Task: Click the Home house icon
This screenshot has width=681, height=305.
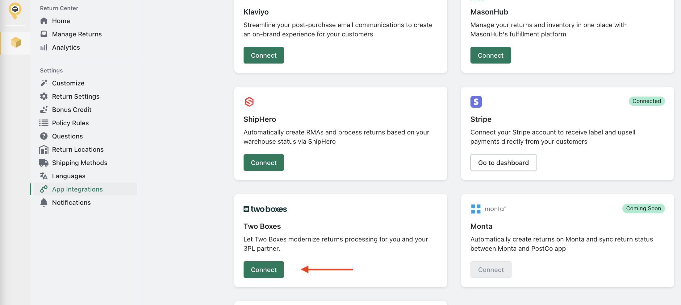Action: point(44,21)
